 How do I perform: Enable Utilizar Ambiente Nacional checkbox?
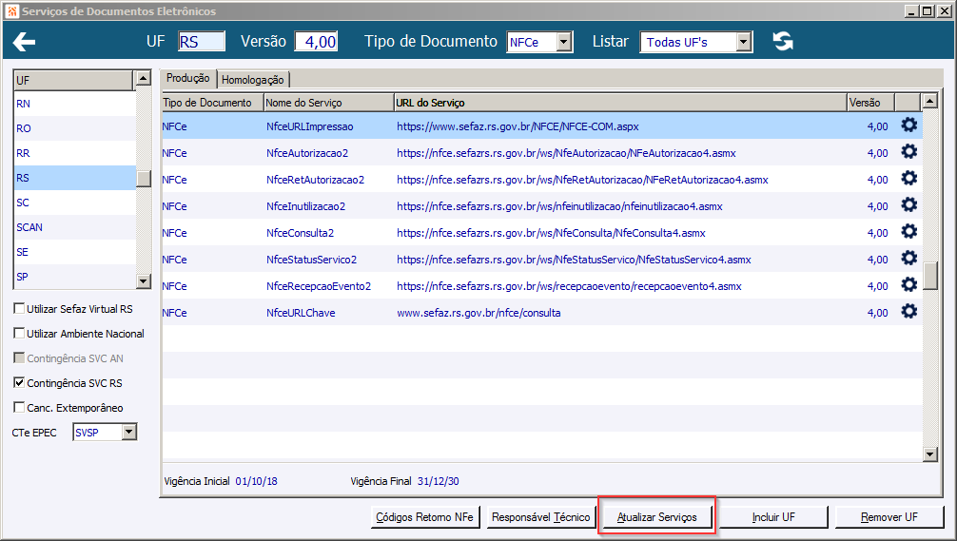[19, 333]
